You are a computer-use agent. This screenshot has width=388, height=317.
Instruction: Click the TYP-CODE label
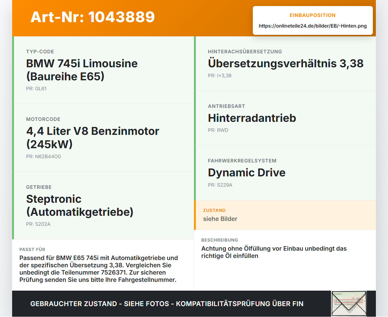(40, 52)
